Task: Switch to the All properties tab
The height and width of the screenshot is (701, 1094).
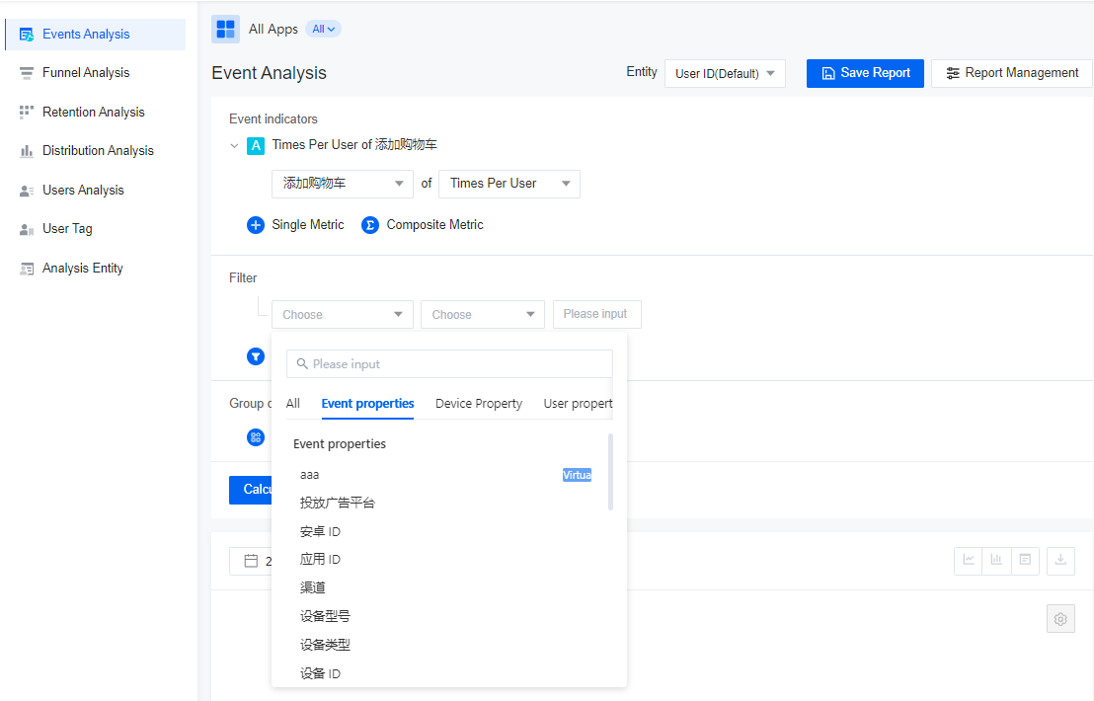Action: point(292,403)
